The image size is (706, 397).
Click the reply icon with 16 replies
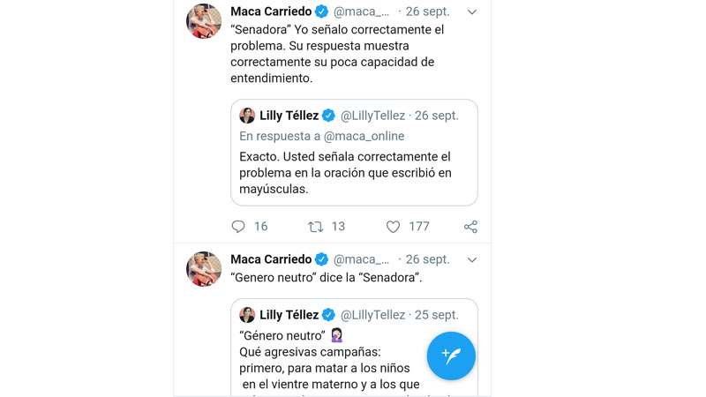point(238,227)
